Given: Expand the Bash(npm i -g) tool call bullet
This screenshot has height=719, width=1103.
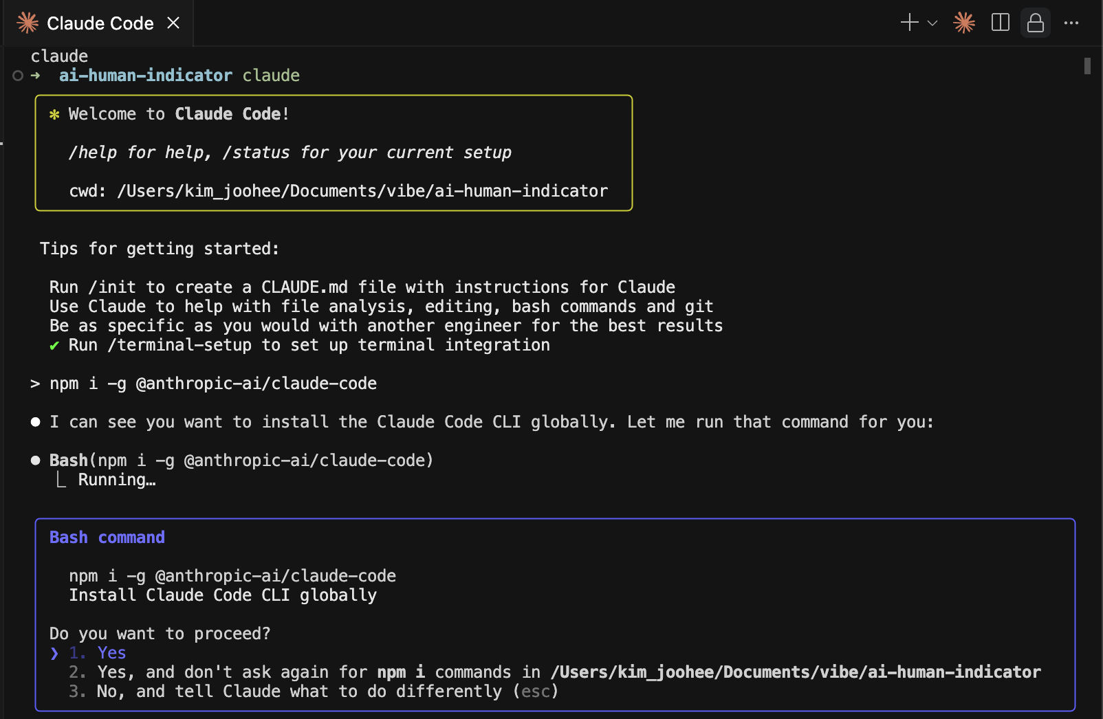Looking at the screenshot, I should [36, 461].
